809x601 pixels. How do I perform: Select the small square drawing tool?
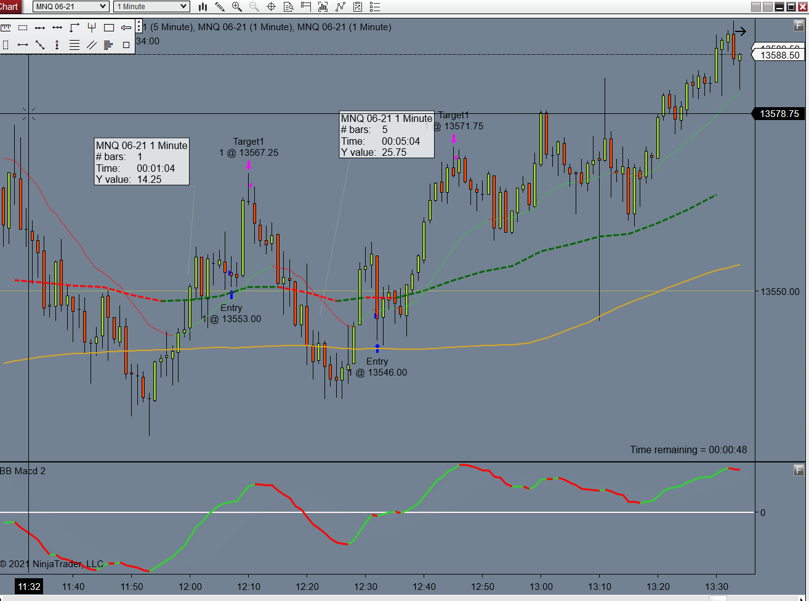126,45
